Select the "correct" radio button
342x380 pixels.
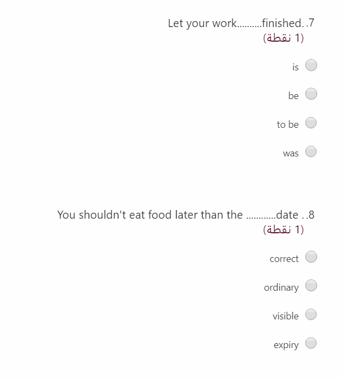coord(311,257)
